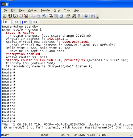Switch to the R2 session tab

point(16,22)
